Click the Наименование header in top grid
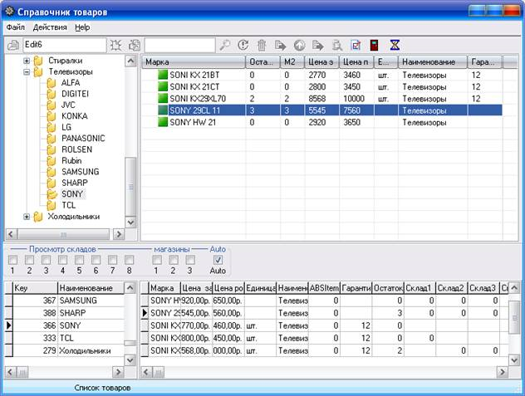 click(432, 62)
